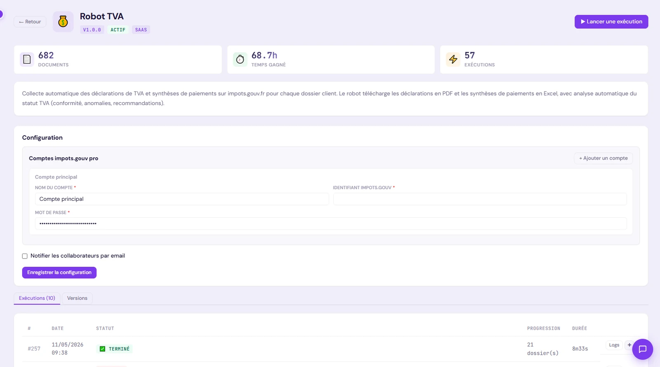Open the chat support bubble icon
This screenshot has height=367, width=660.
pos(642,349)
